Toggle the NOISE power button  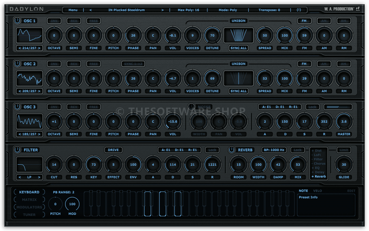[191, 107]
